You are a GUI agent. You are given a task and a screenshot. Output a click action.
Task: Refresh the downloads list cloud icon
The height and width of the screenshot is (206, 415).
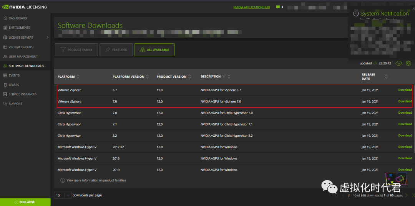click(x=398, y=63)
